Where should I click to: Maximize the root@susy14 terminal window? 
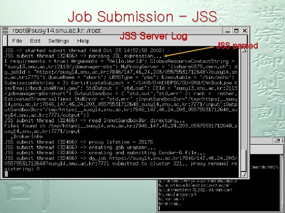point(236,31)
